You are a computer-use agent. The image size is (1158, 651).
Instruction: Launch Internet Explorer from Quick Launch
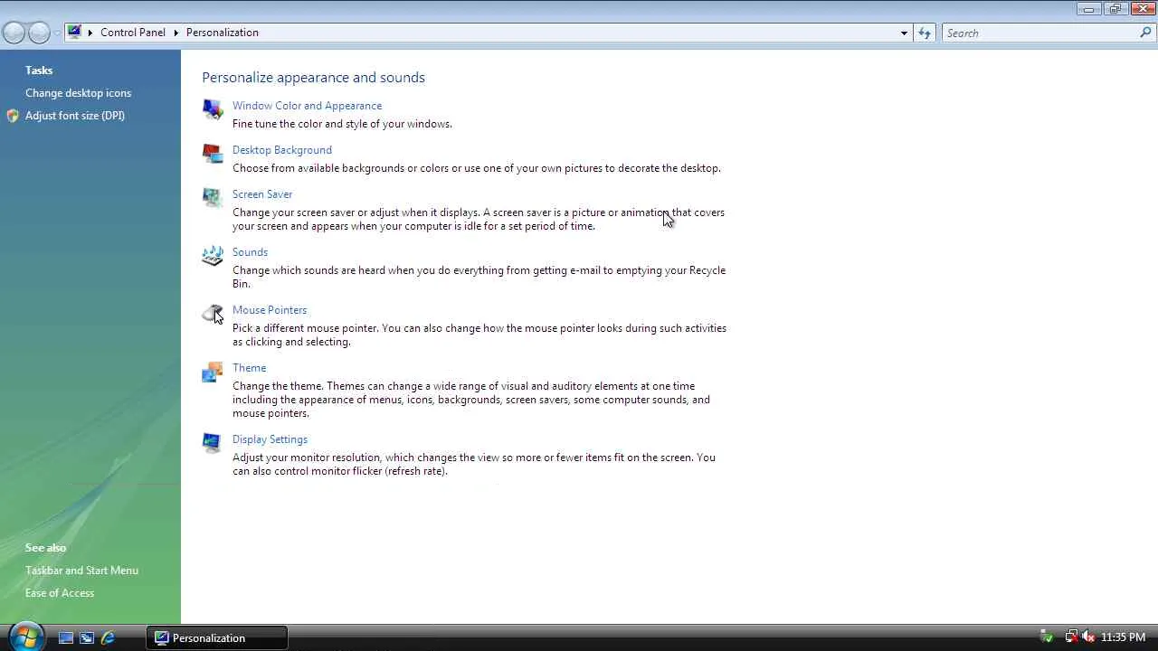coord(108,637)
